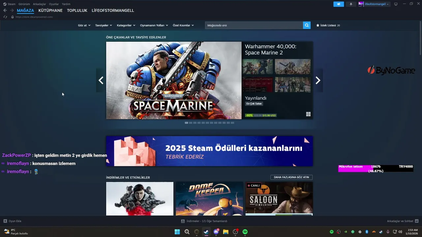422x237 pixels.
Task: Click the top-right Space Marine 2 screenshot
Action: coord(293,67)
